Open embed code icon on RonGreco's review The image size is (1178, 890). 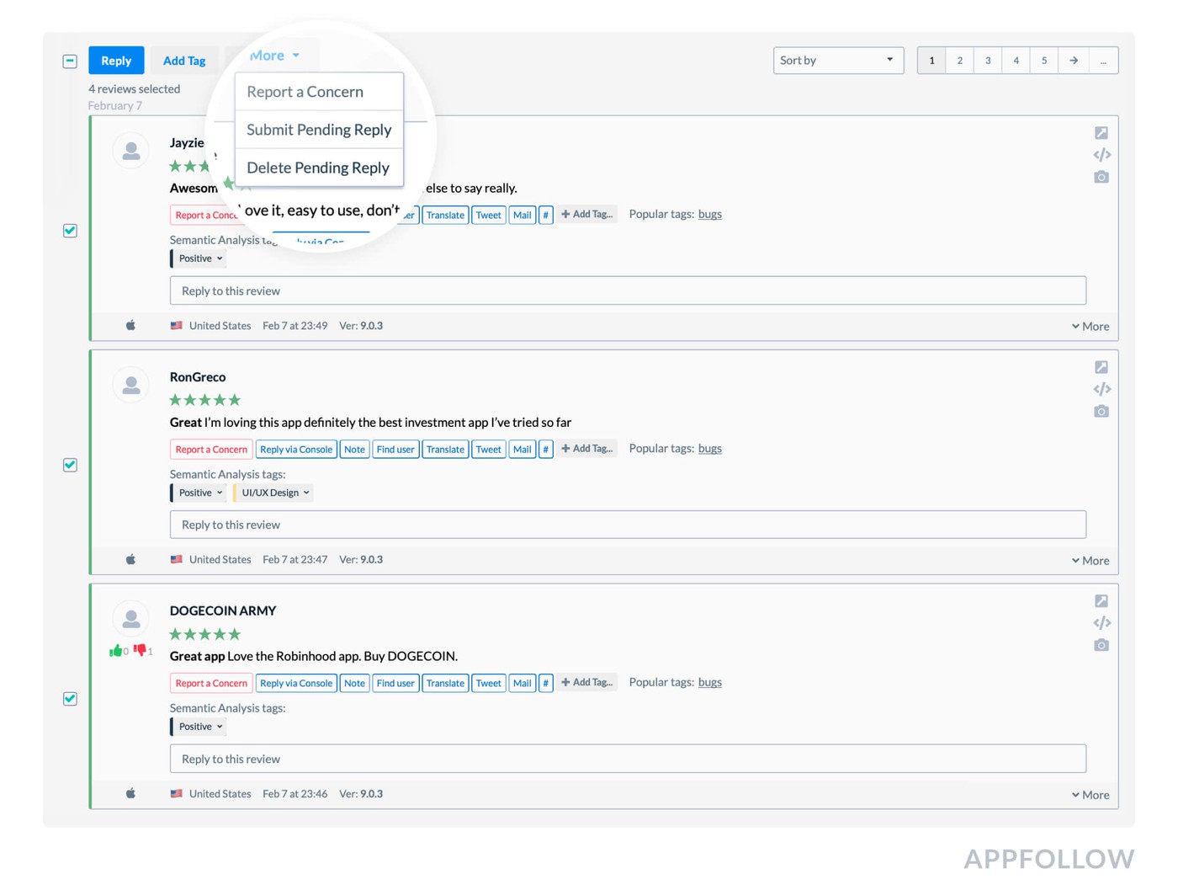[1101, 389]
